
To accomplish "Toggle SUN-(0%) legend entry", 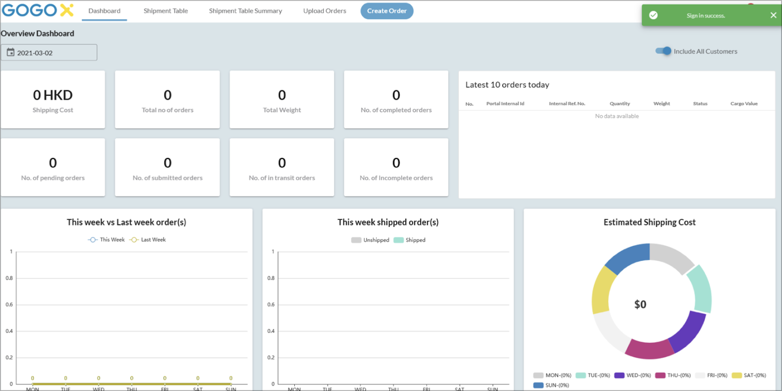I will (x=551, y=385).
